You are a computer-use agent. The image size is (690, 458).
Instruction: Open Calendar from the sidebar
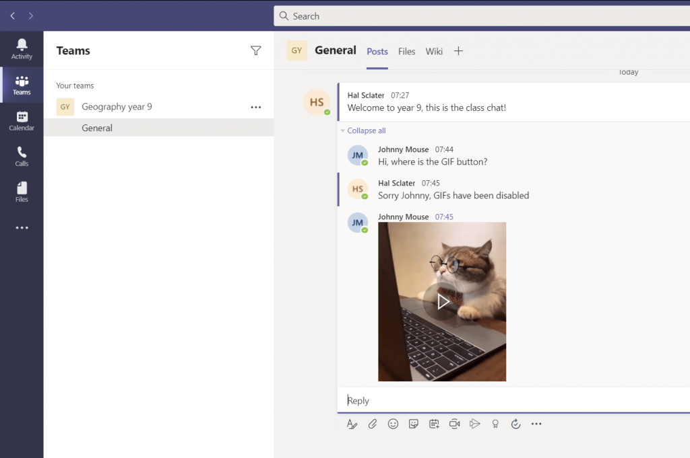point(22,120)
